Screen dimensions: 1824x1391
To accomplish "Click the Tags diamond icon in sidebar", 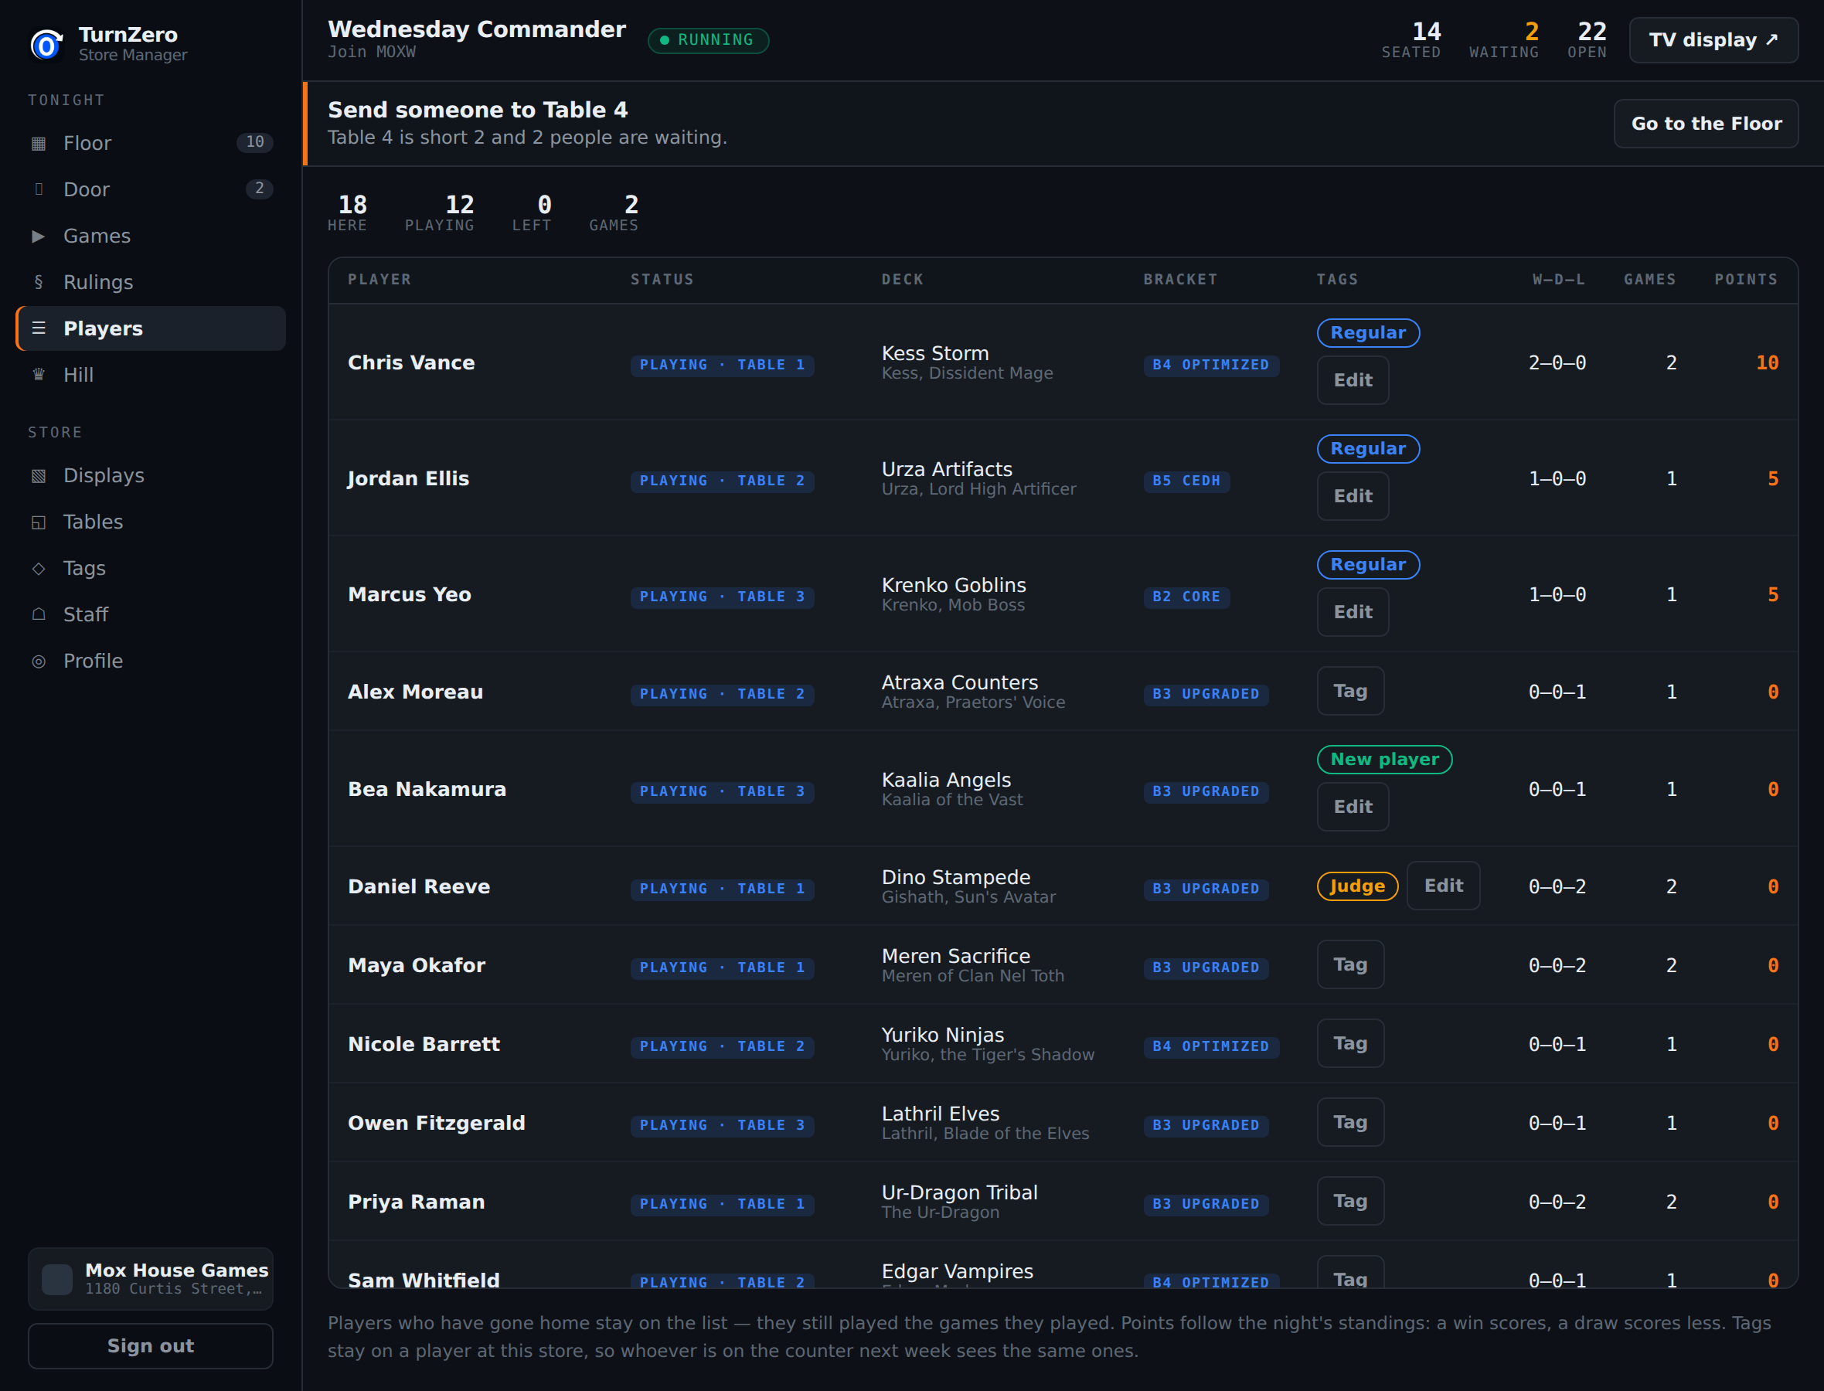I will tap(38, 569).
